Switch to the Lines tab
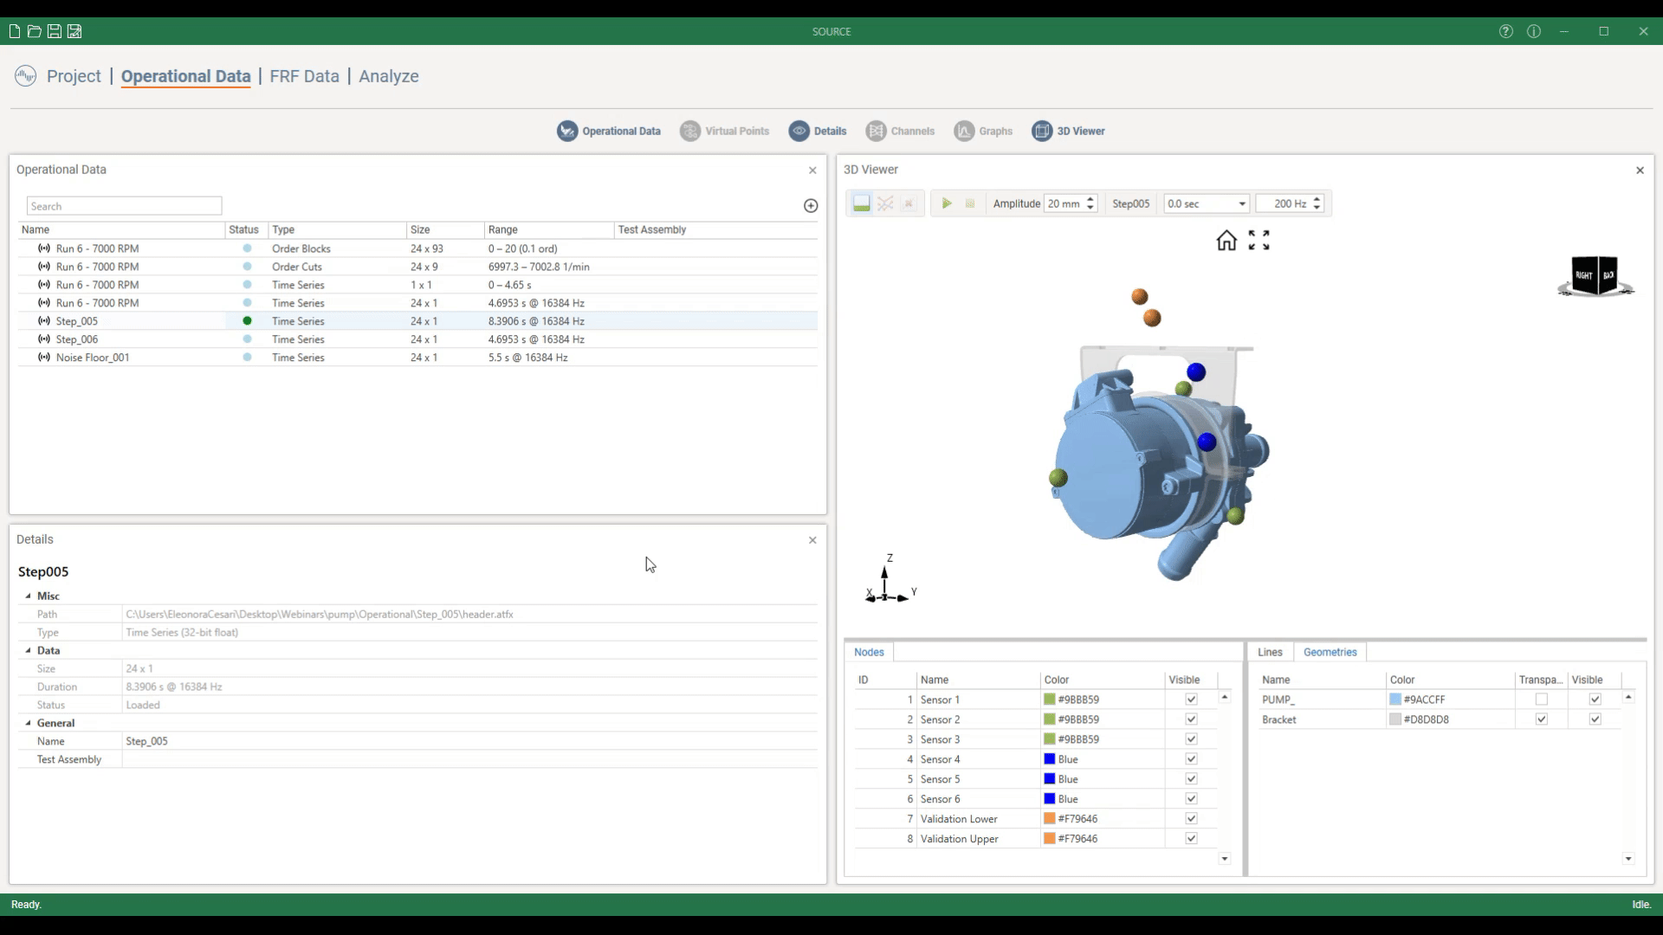The width and height of the screenshot is (1663, 935). coord(1270,653)
